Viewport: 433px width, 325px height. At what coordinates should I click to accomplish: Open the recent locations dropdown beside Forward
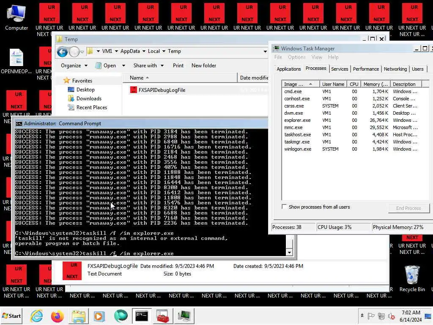[82, 52]
